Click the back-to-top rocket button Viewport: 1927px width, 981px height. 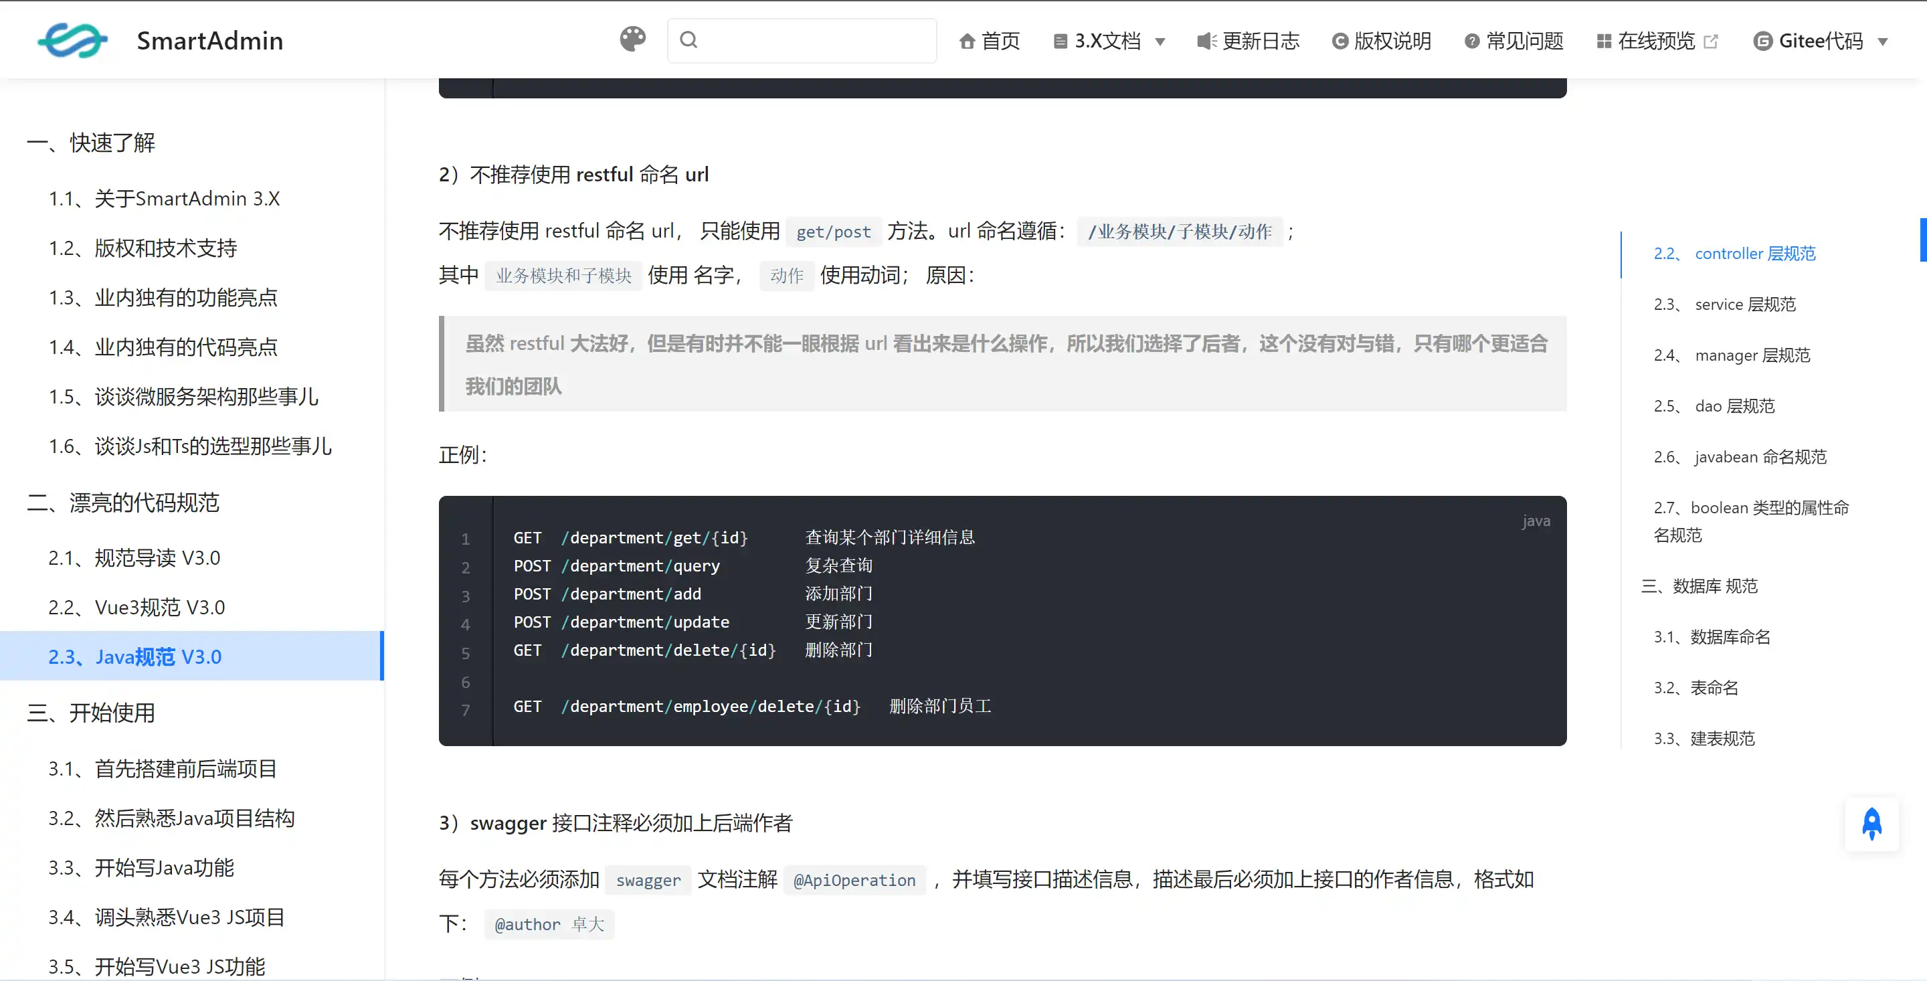pyautogui.click(x=1871, y=823)
